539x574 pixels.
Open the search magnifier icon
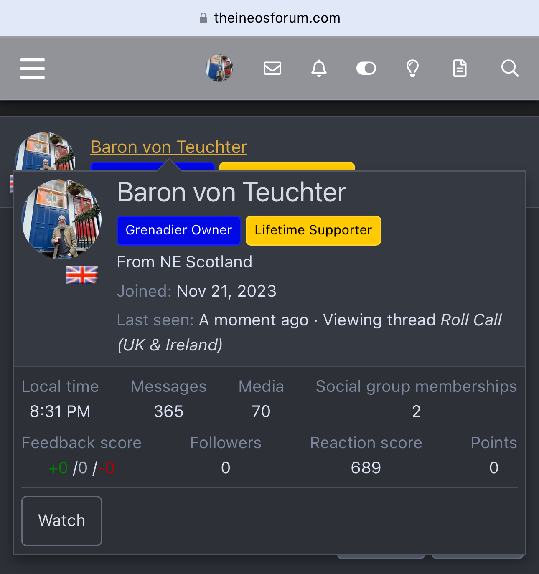coord(510,68)
